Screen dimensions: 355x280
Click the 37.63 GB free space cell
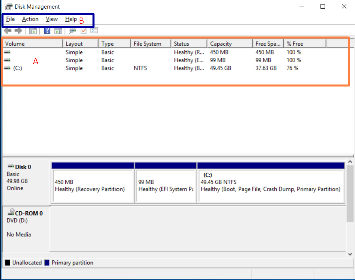coord(266,68)
